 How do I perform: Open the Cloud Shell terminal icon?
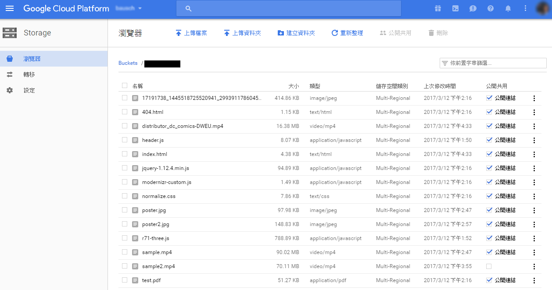pos(455,8)
